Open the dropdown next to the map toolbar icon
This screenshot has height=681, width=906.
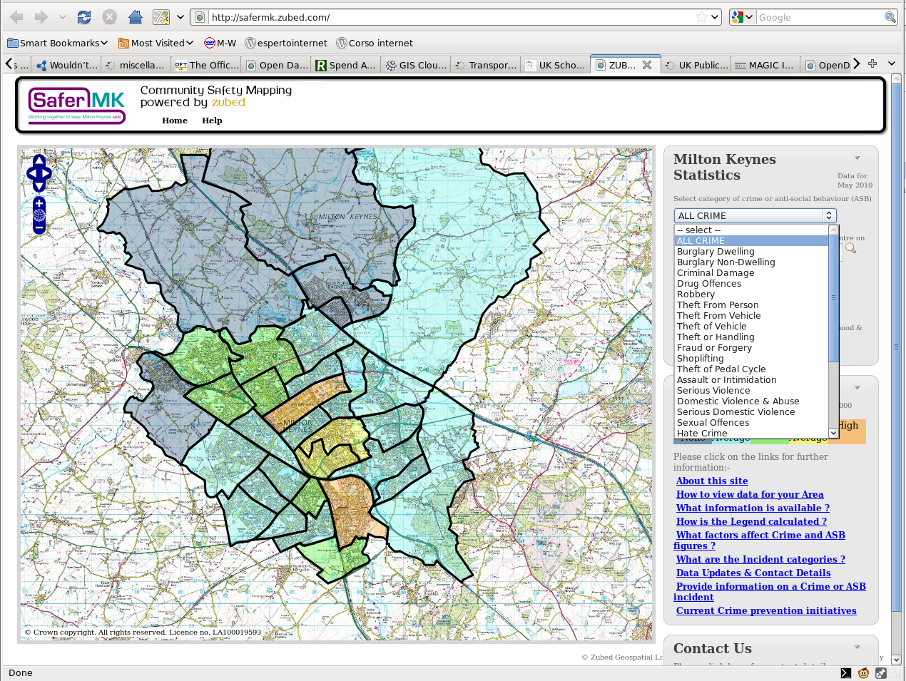click(180, 17)
